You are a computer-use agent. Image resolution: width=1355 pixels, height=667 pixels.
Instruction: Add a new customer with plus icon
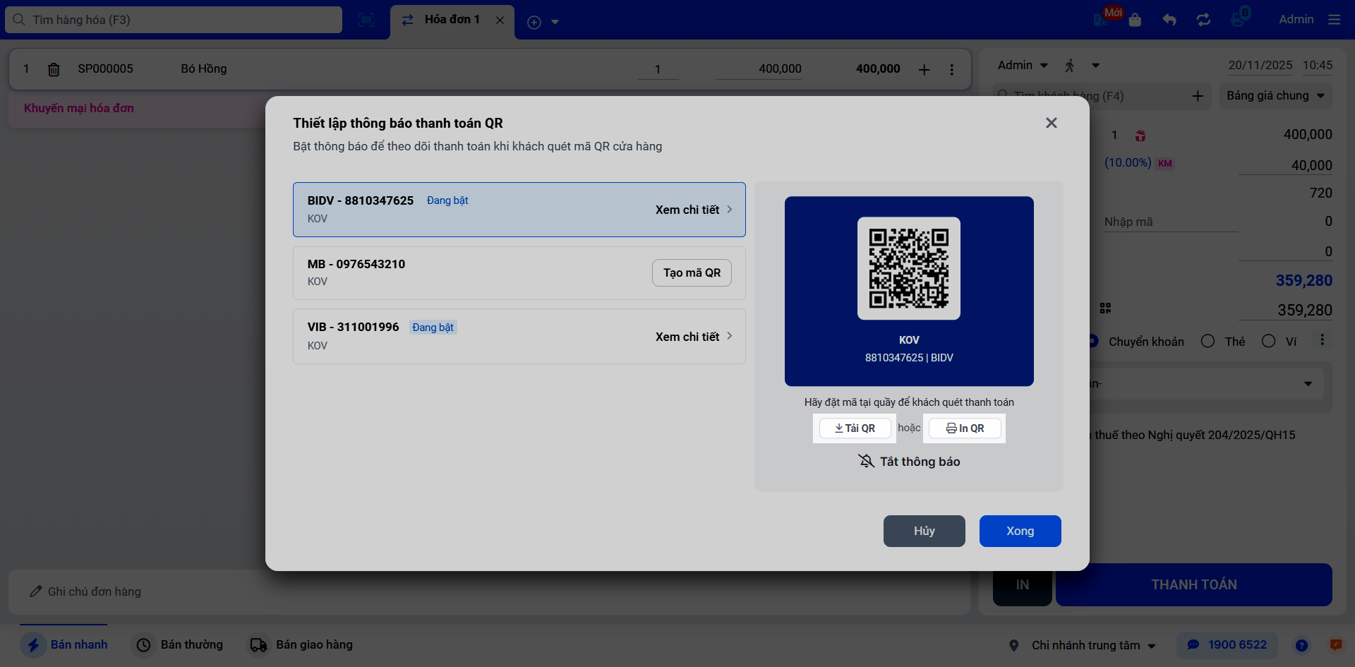(x=1198, y=96)
